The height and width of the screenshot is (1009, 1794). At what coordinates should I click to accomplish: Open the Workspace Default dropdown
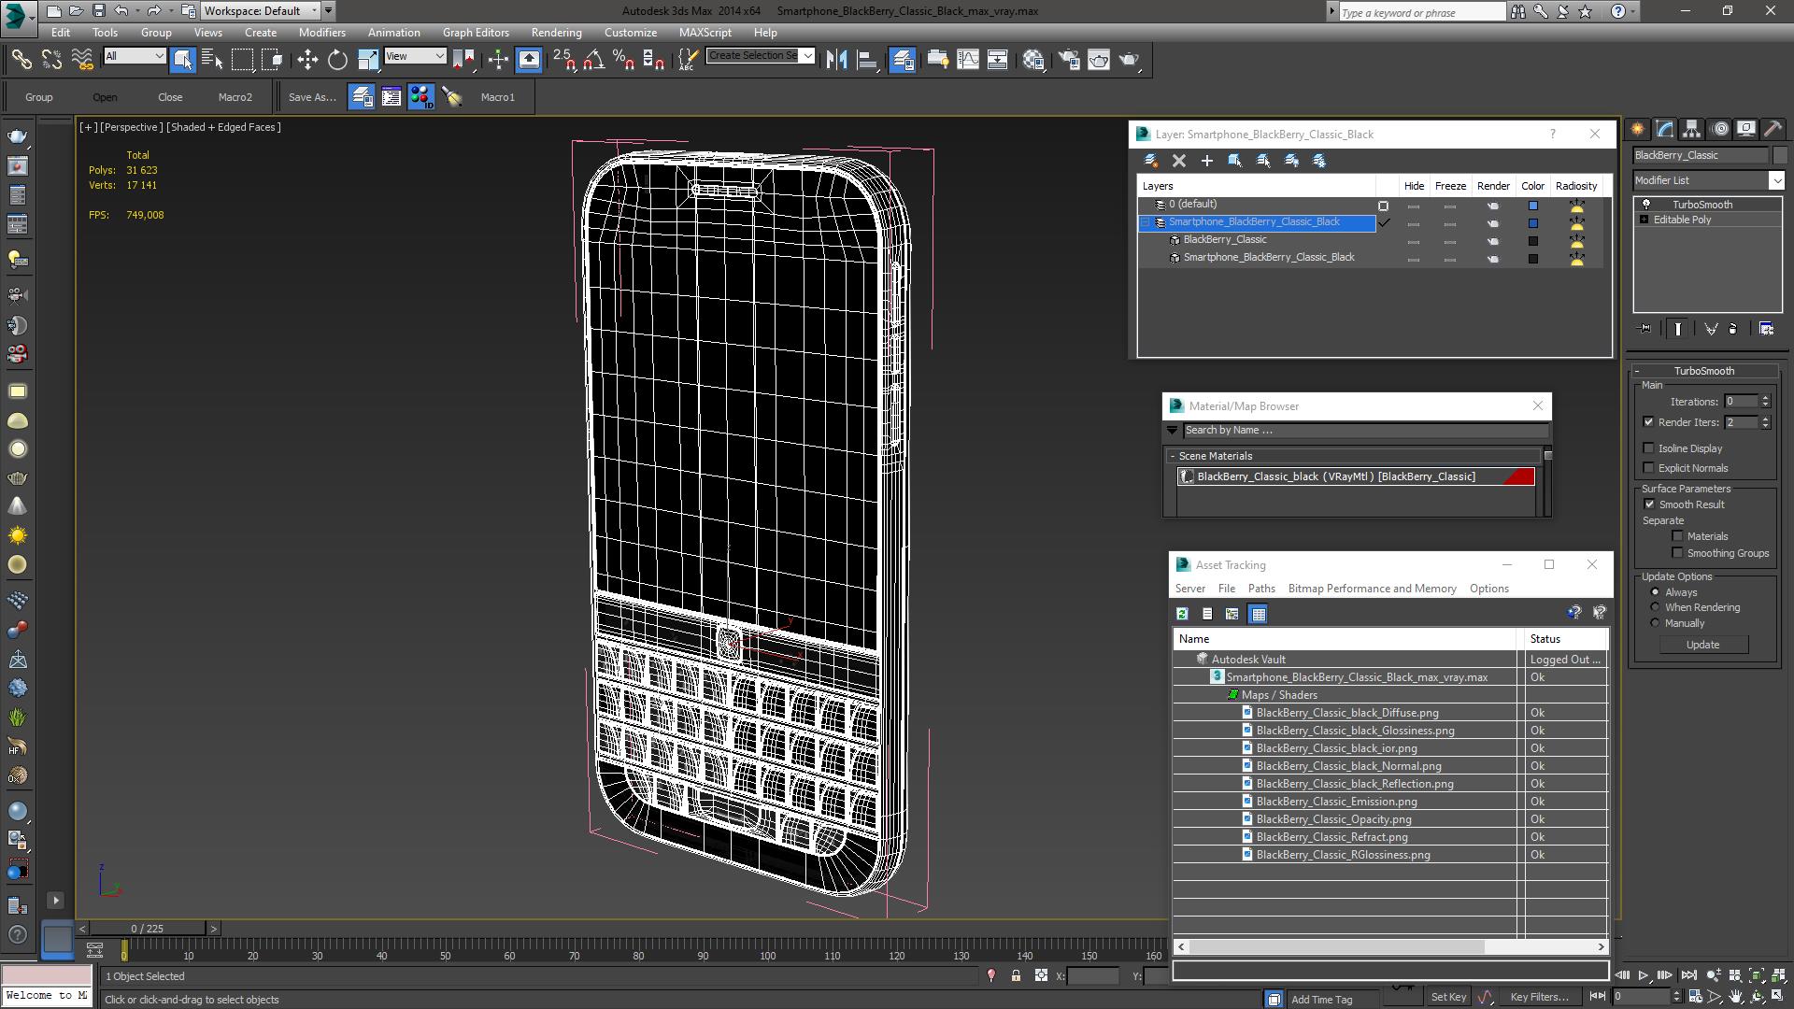tap(261, 11)
